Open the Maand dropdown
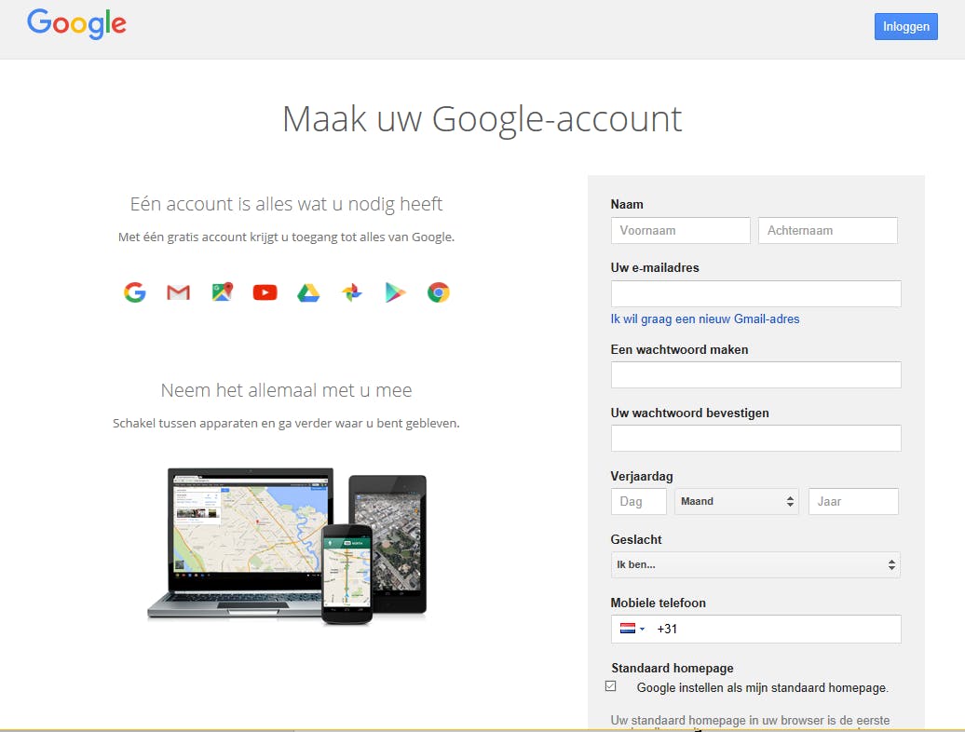The image size is (965, 732). coord(737,501)
